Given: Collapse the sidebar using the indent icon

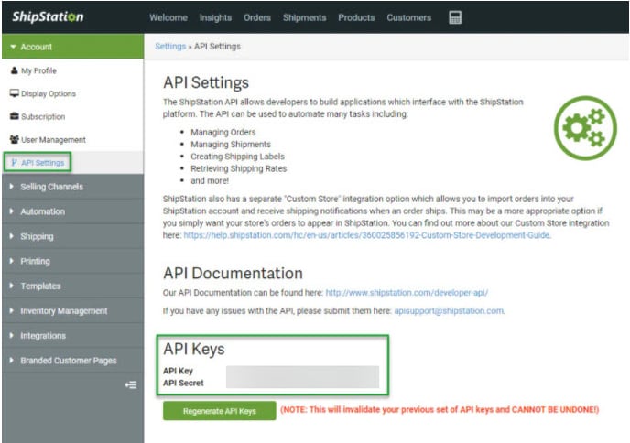Looking at the screenshot, I should pyautogui.click(x=131, y=384).
